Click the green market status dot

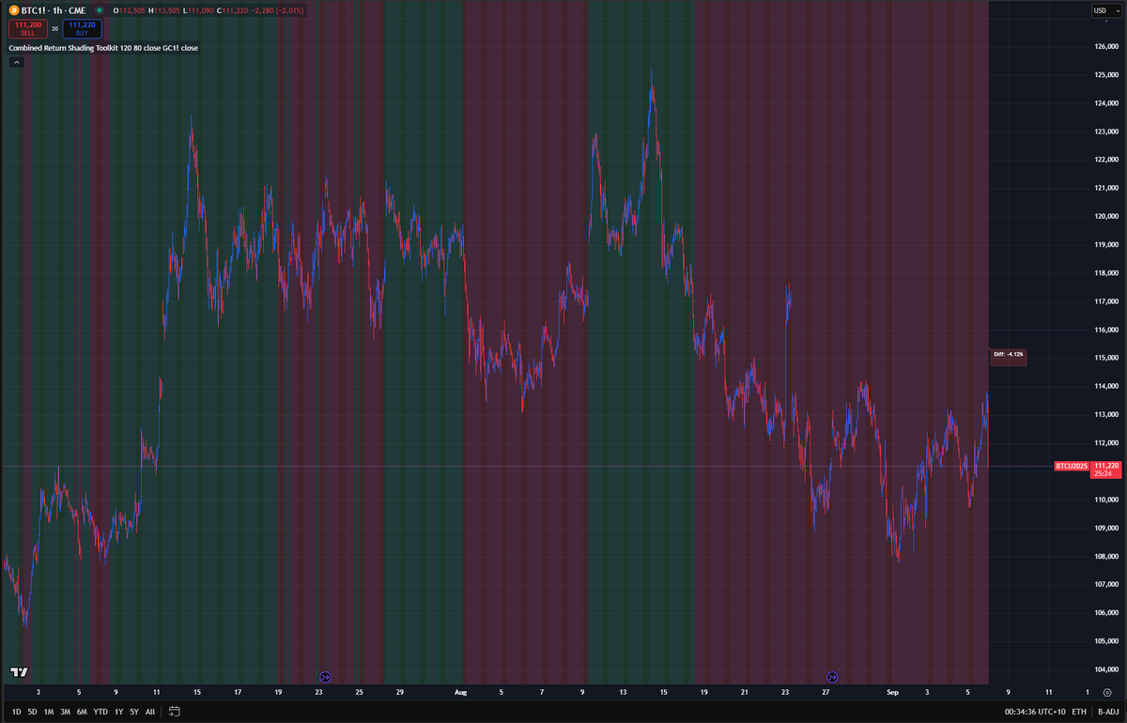coord(100,10)
